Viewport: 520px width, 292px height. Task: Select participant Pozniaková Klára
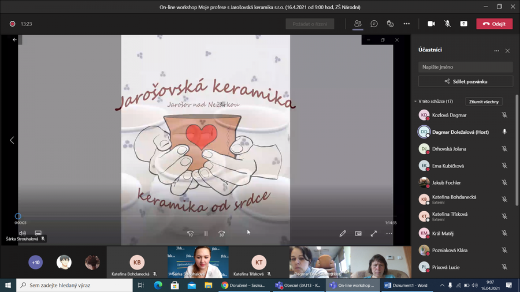pos(463,250)
